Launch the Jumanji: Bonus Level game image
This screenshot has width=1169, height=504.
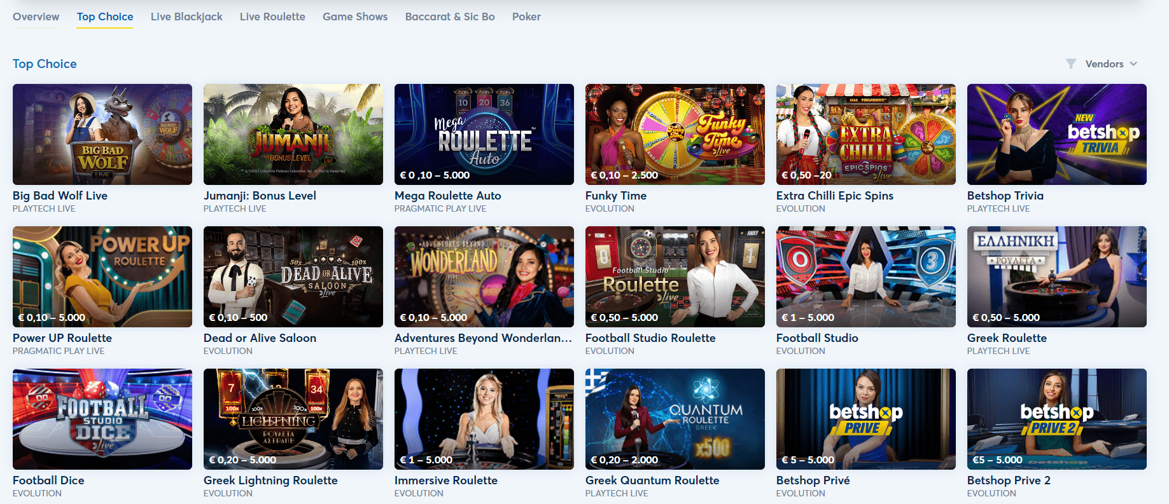[293, 134]
